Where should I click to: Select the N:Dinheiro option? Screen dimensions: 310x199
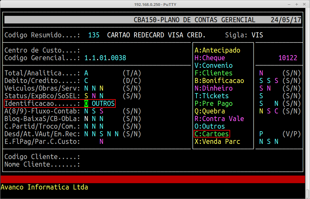point(214,88)
